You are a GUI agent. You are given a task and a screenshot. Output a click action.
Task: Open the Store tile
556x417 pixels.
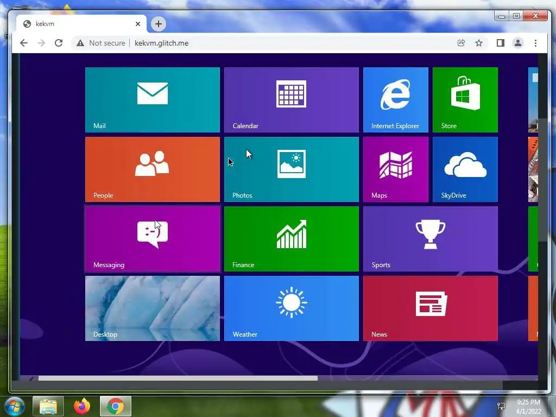pyautogui.click(x=465, y=100)
